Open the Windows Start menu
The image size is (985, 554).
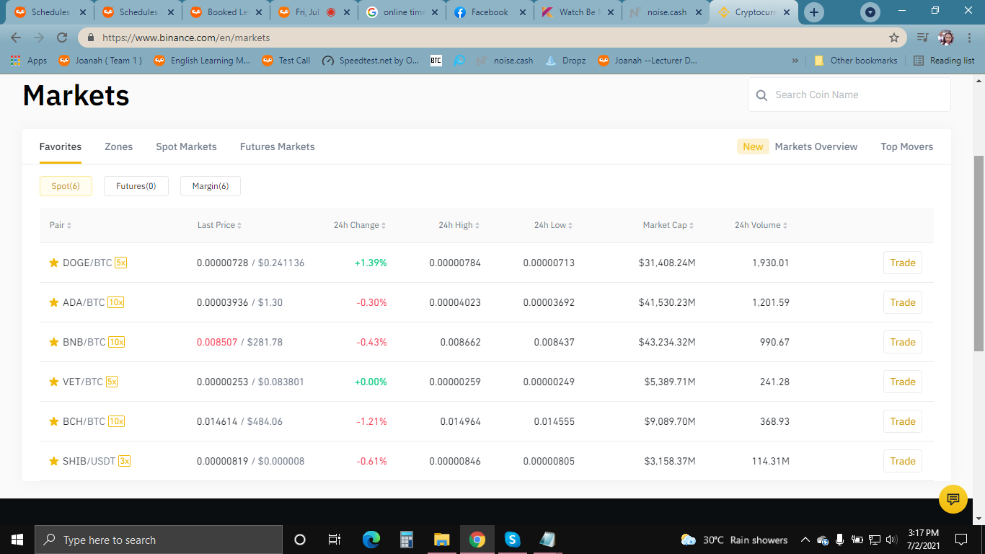coord(17,540)
